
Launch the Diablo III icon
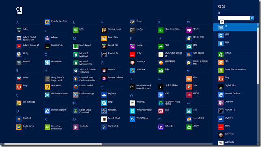[x=19, y=119]
